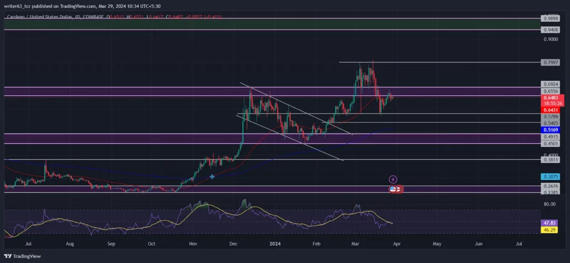Image resolution: width=570 pixels, height=263 pixels.
Task: Click the light blue 0.3075 label
Action: pyautogui.click(x=549, y=177)
